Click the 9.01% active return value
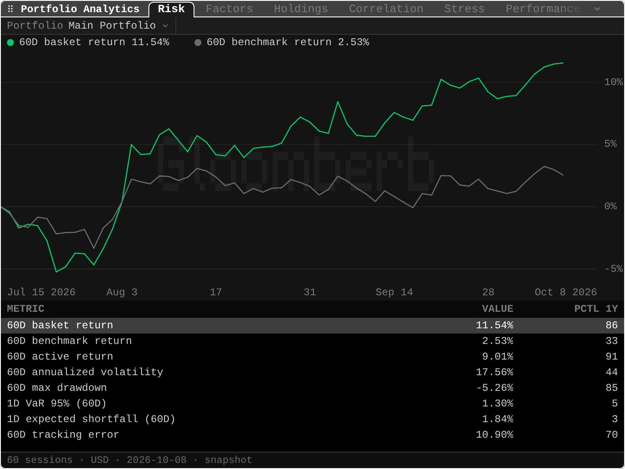The image size is (625, 469). point(497,357)
